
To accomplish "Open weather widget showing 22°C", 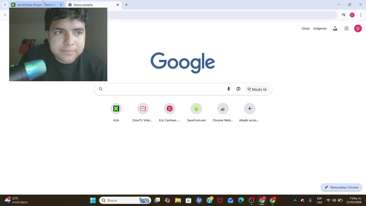I will tap(16, 200).
